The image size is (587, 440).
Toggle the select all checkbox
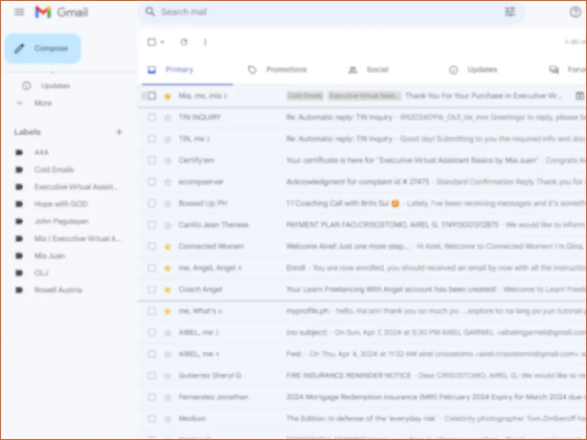click(152, 42)
